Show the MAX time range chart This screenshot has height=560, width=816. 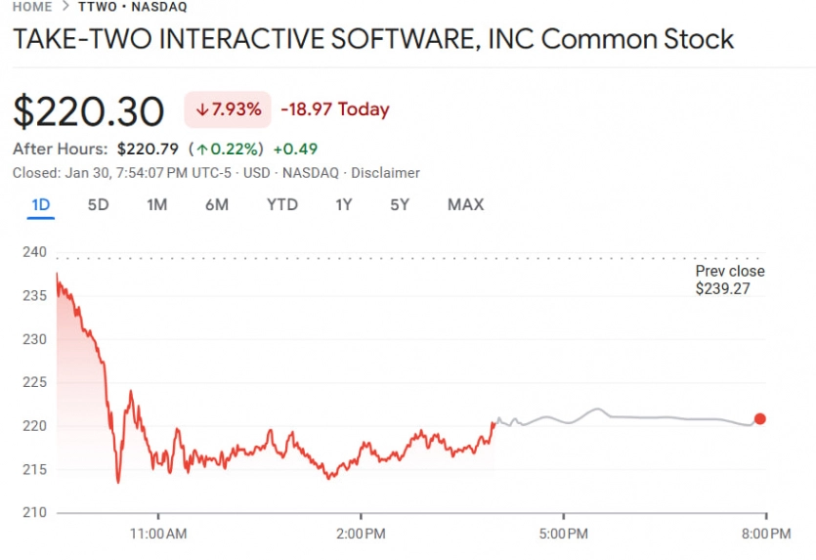465,205
